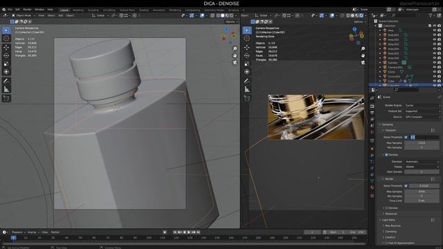Click the viewport Max Samples field
The image size is (443, 249).
[422, 143]
